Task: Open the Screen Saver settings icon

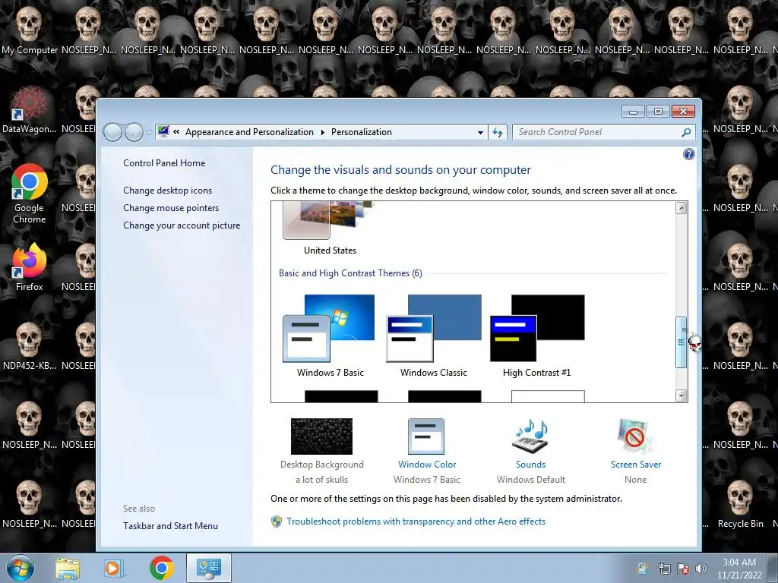Action: [x=635, y=436]
